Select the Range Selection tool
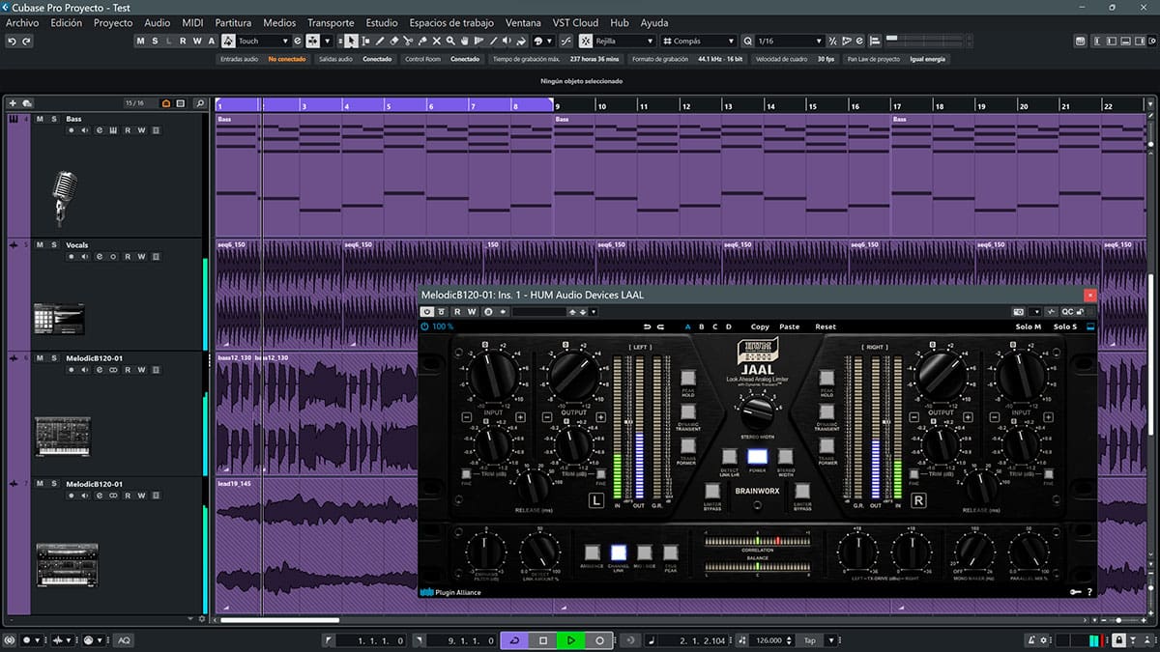1160x652 pixels. tap(365, 41)
